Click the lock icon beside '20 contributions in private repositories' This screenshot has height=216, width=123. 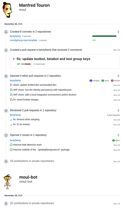6,203
